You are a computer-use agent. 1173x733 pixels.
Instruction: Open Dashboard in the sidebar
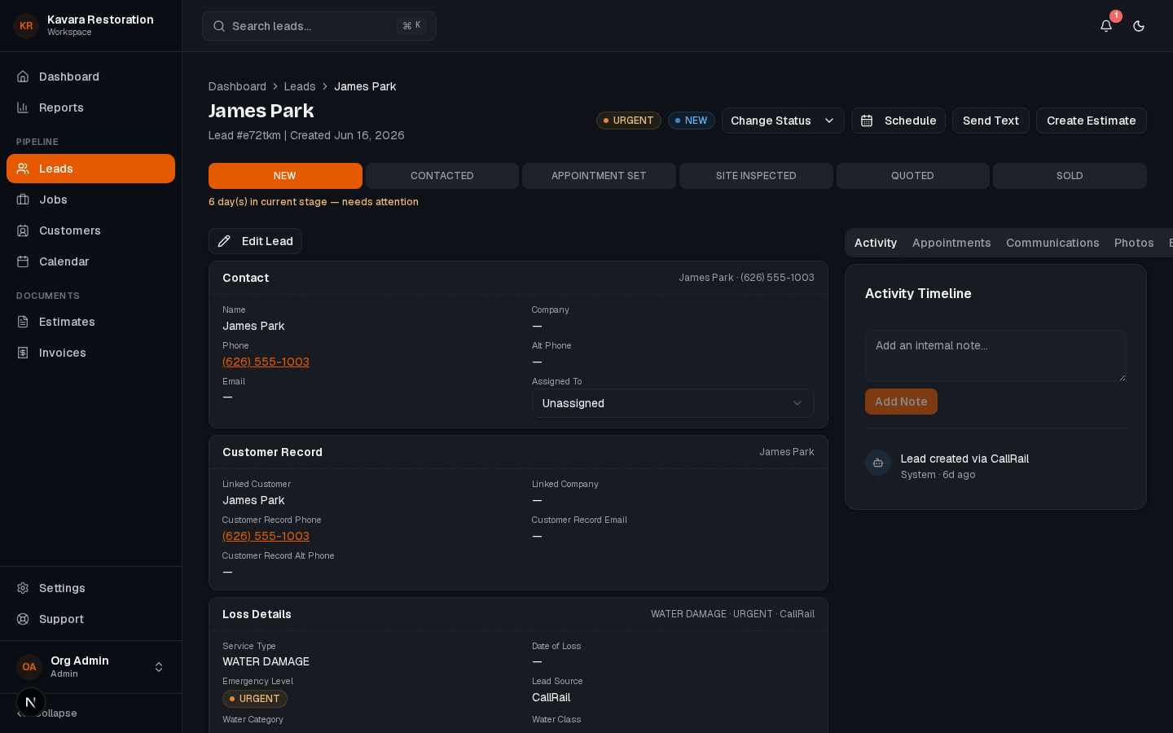coord(90,77)
